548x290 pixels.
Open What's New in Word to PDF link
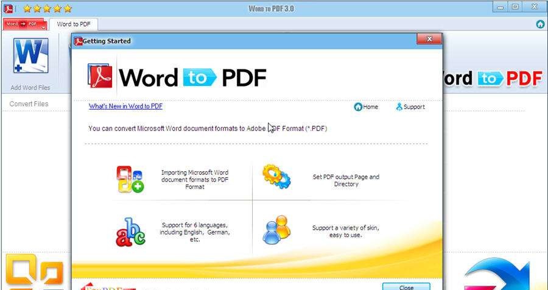125,107
